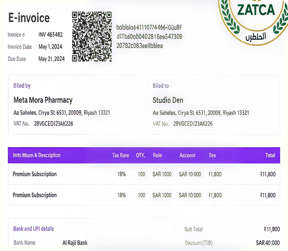288x251 pixels.
Task: Click the Description column header
Action: click(37, 155)
